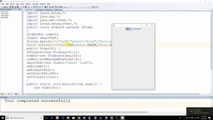
Task: Open the Window menu
Action: click(x=43, y=4)
